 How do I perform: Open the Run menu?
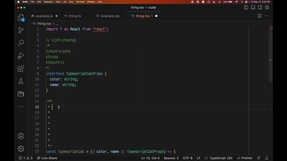pos(71,2)
